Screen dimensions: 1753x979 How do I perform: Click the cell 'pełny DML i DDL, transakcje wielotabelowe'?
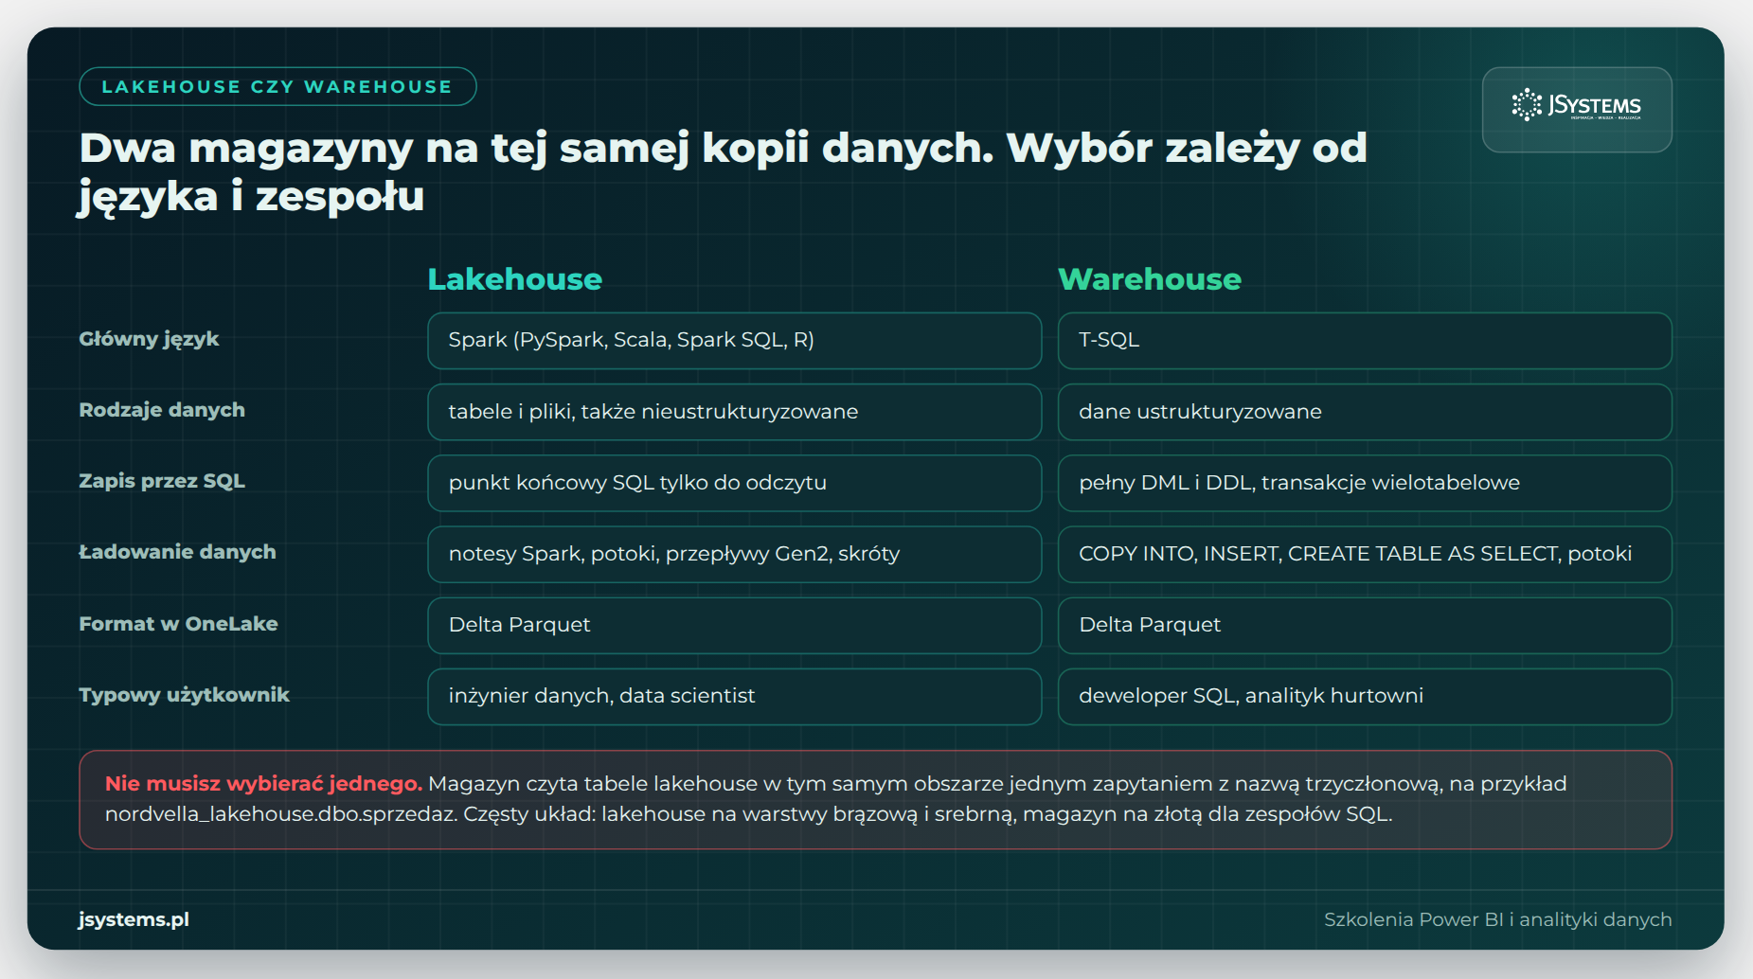coord(1365,483)
